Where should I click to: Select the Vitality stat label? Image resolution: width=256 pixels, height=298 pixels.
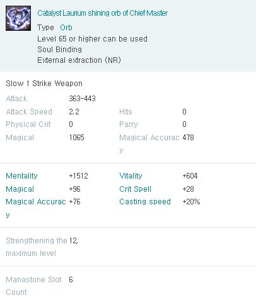coord(131,176)
